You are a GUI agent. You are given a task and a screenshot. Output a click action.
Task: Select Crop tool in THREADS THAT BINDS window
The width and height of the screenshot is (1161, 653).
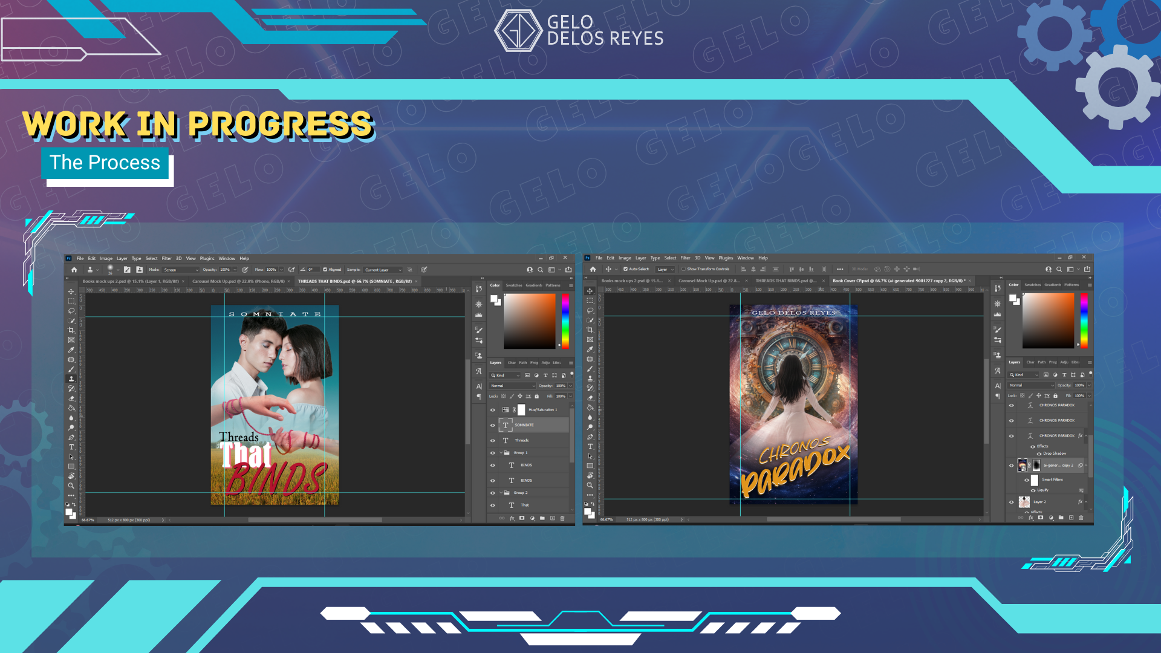point(71,330)
